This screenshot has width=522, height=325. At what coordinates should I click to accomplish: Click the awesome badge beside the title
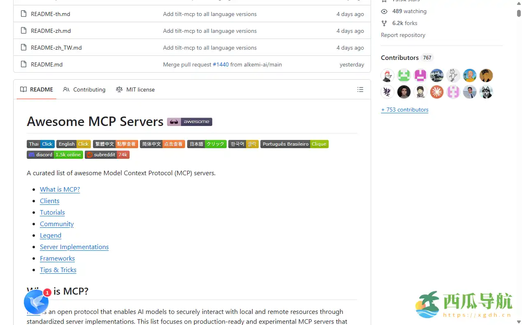(190, 121)
